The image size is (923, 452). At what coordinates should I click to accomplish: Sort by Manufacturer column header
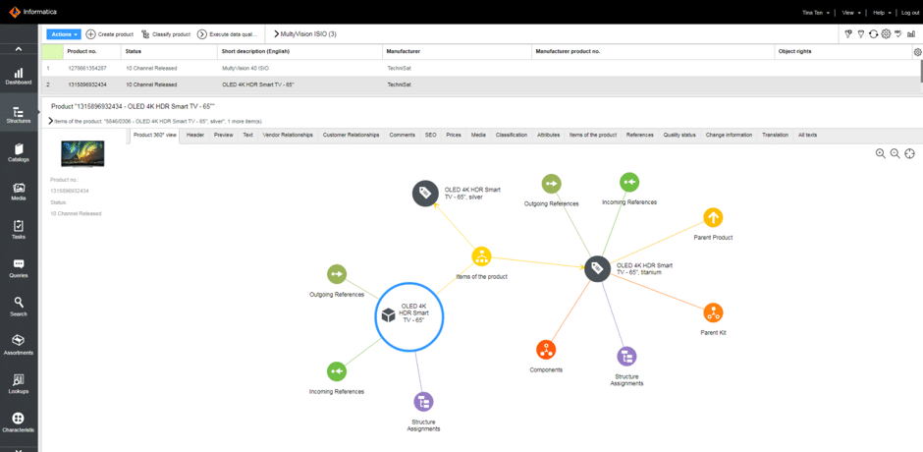[x=457, y=52]
